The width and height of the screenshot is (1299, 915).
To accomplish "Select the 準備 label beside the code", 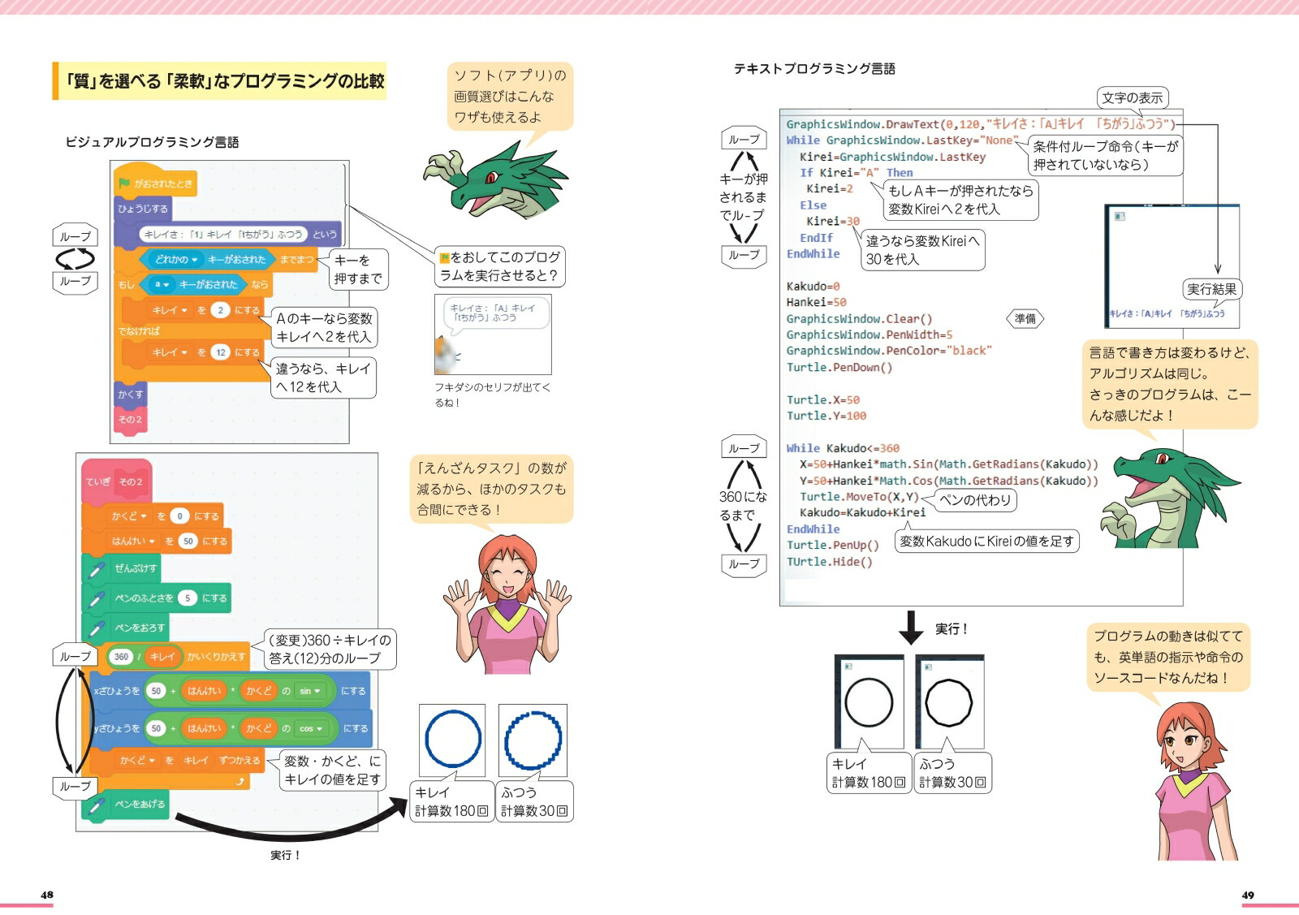I will (1025, 319).
